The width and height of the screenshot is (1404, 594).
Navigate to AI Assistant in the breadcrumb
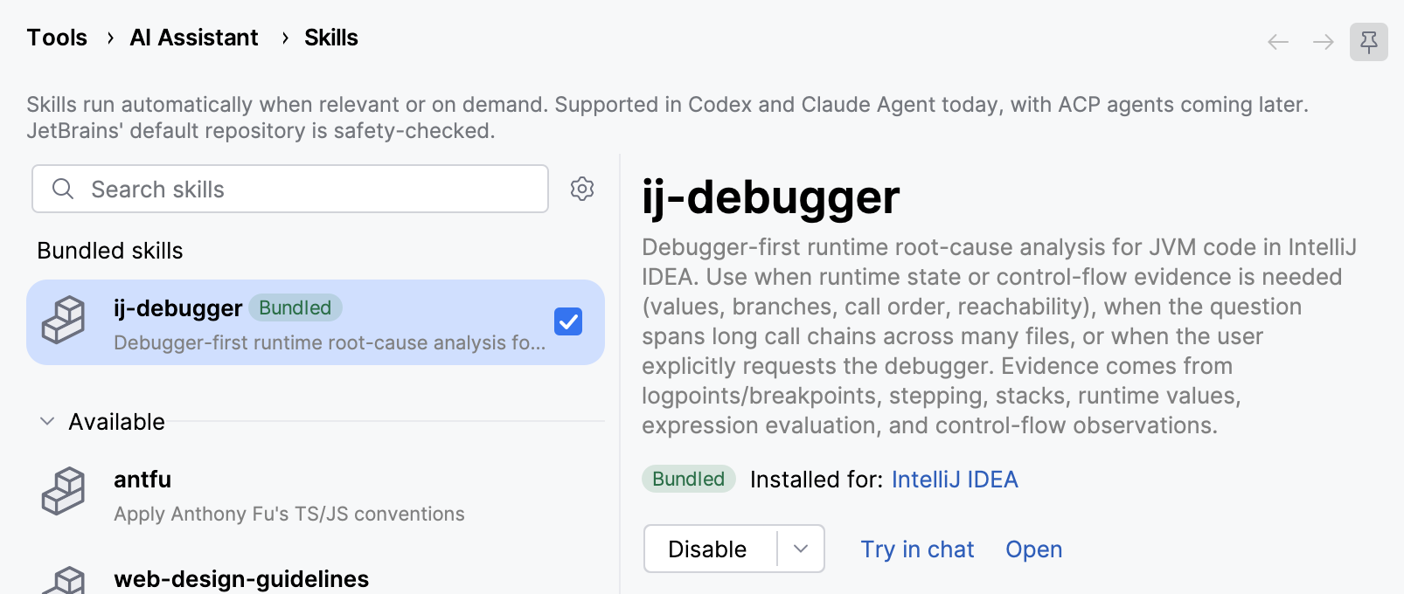194,38
